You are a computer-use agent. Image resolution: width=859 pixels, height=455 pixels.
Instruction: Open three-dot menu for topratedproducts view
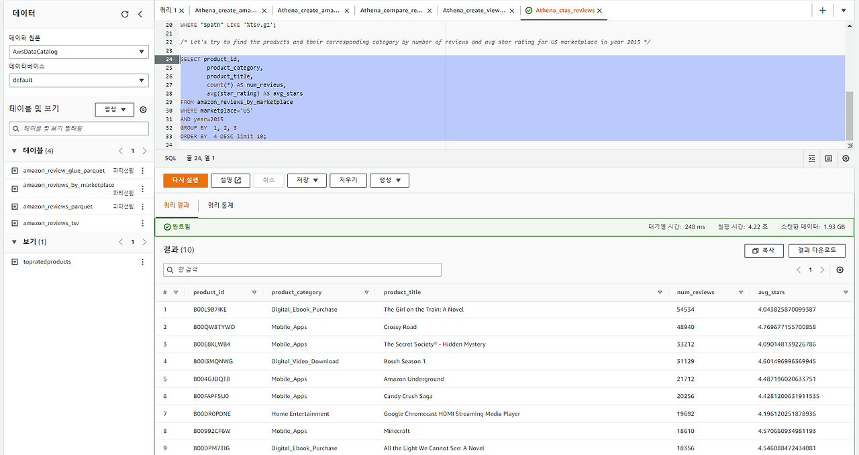142,261
